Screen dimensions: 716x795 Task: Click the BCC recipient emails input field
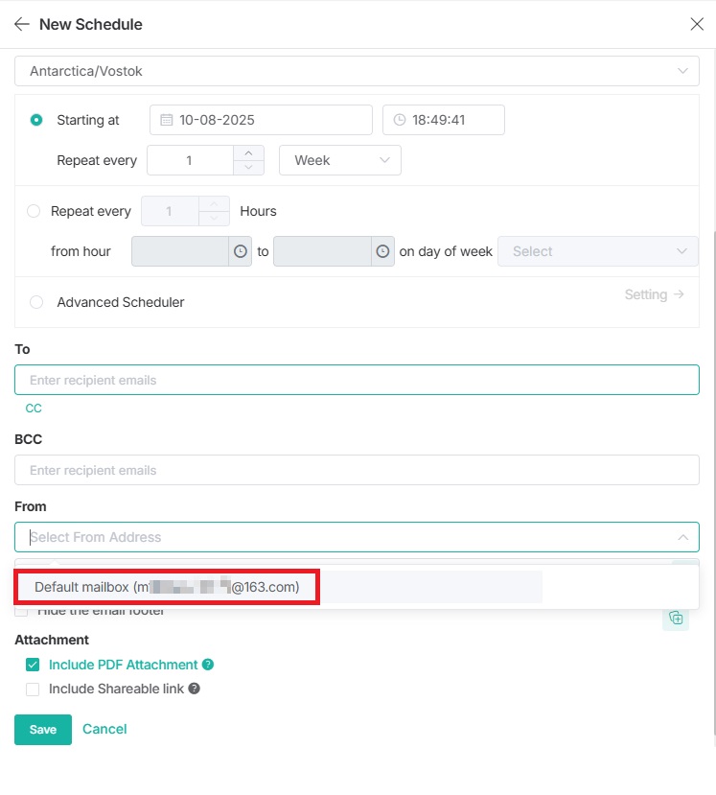357,470
